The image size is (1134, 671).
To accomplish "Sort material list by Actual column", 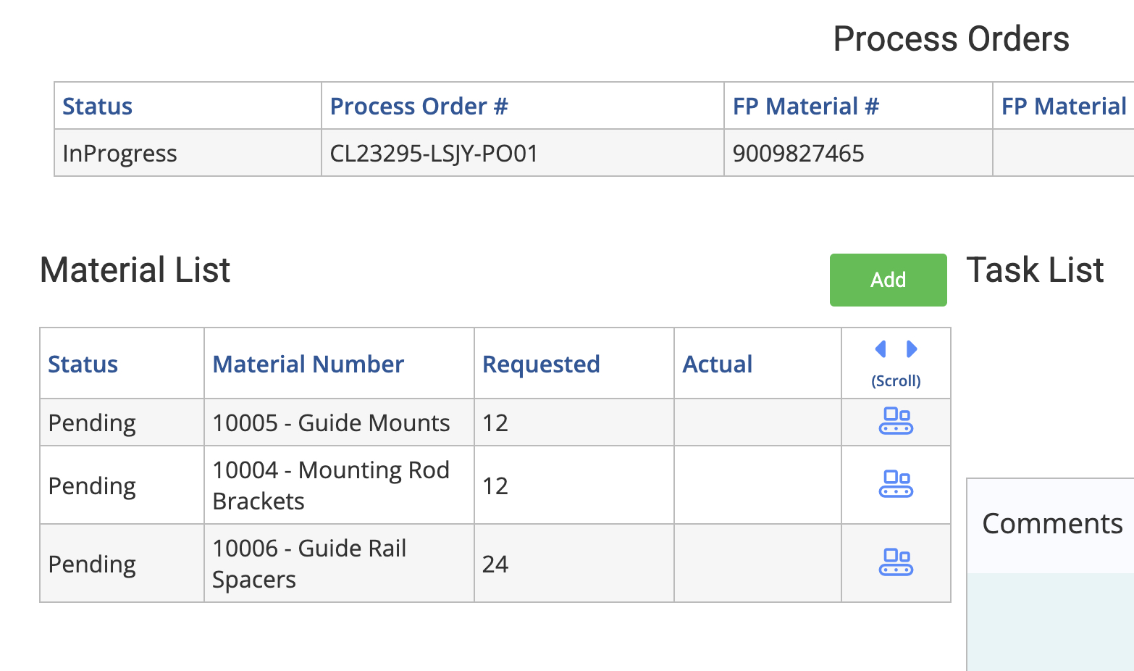I will (x=718, y=364).
